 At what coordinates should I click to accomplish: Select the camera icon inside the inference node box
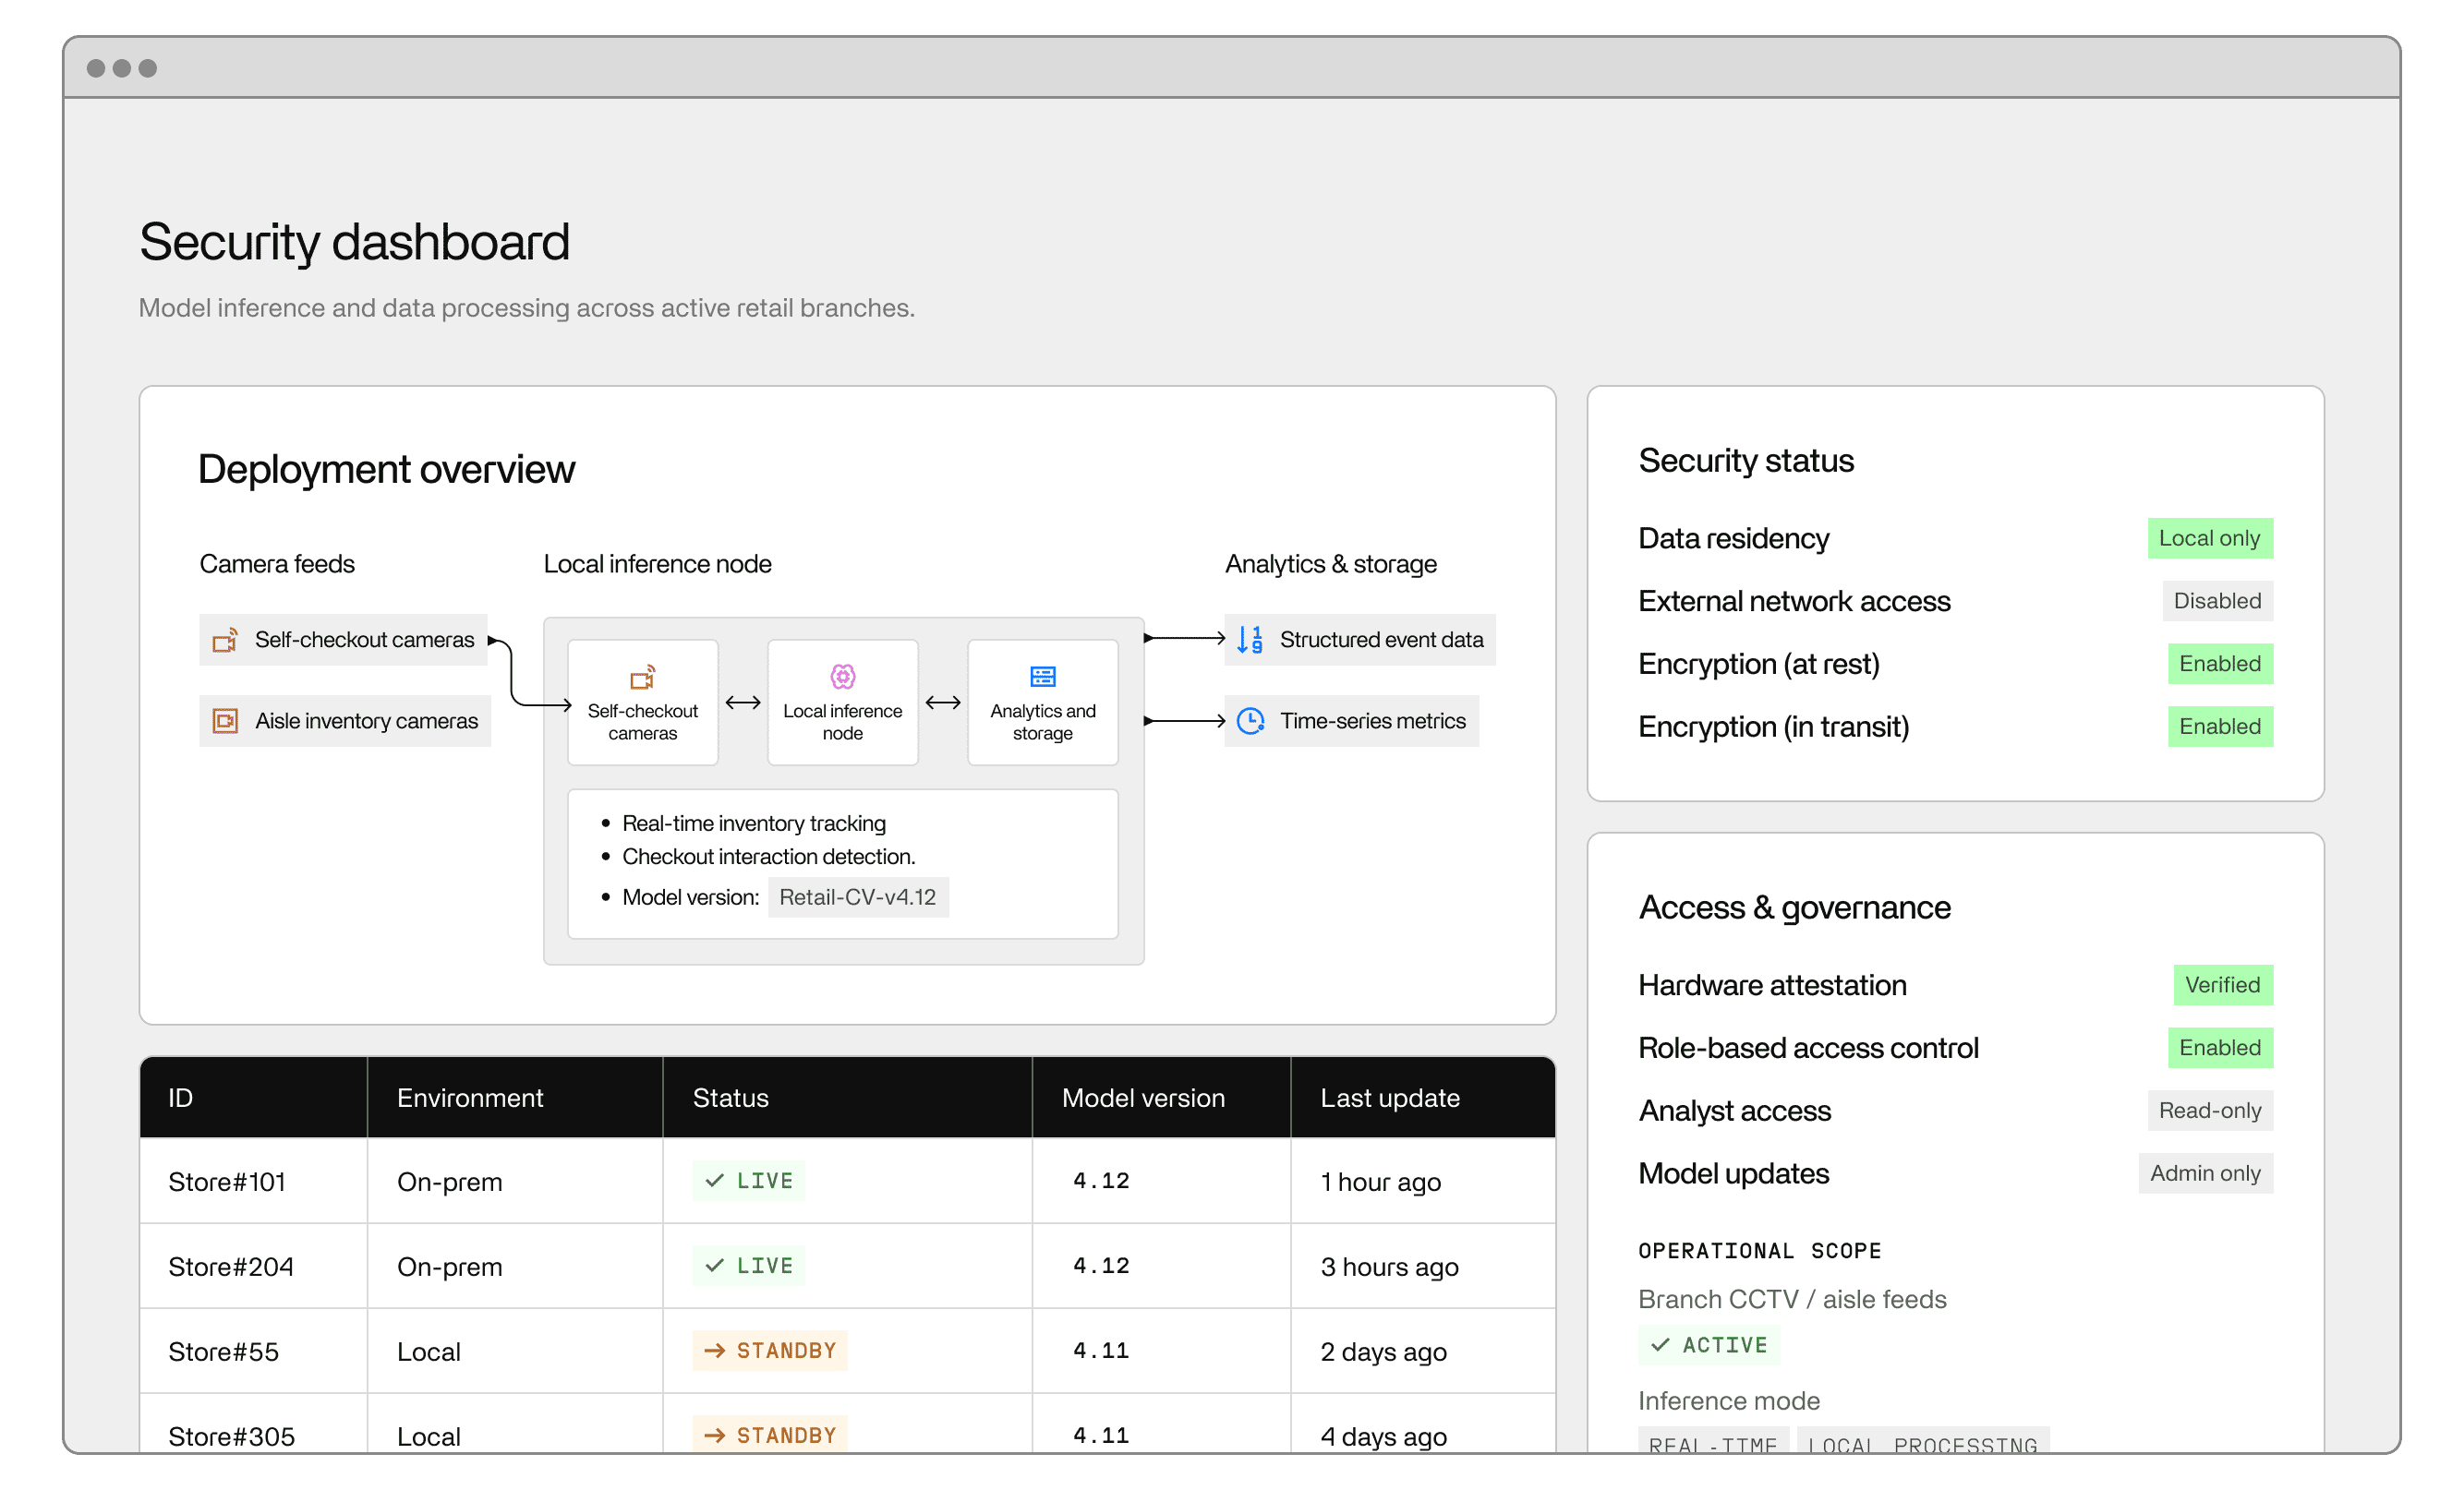(642, 677)
